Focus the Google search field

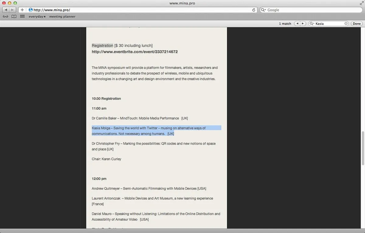coord(311,10)
